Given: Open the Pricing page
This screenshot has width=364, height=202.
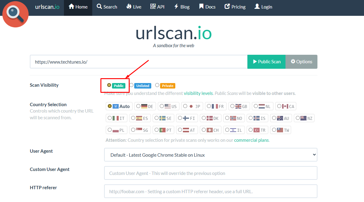Looking at the screenshot, I should tap(235, 7).
